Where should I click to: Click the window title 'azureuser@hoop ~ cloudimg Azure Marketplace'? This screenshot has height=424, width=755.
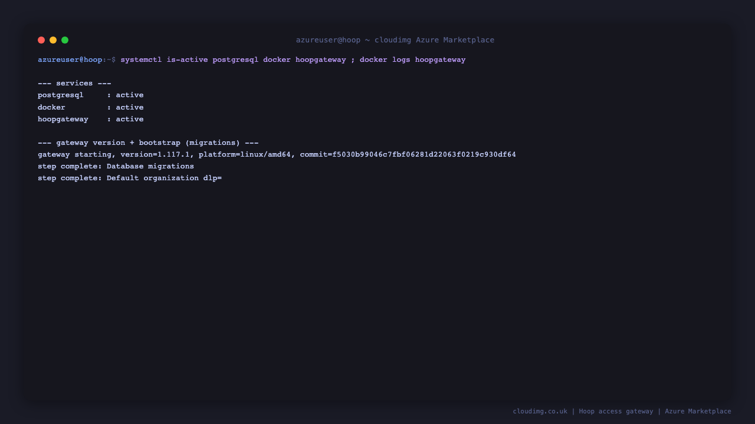pos(395,40)
